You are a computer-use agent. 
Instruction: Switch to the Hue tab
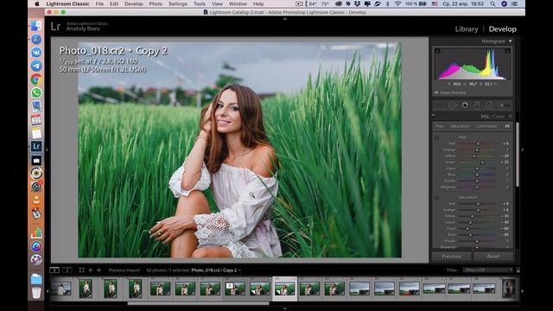[440, 126]
